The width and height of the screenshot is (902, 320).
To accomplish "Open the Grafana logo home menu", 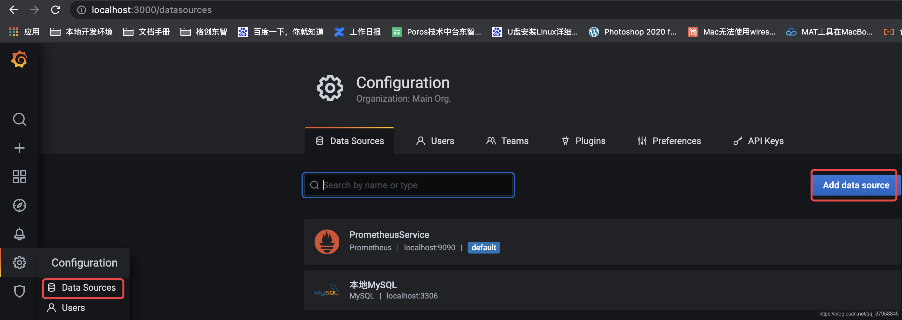I will coord(19,59).
